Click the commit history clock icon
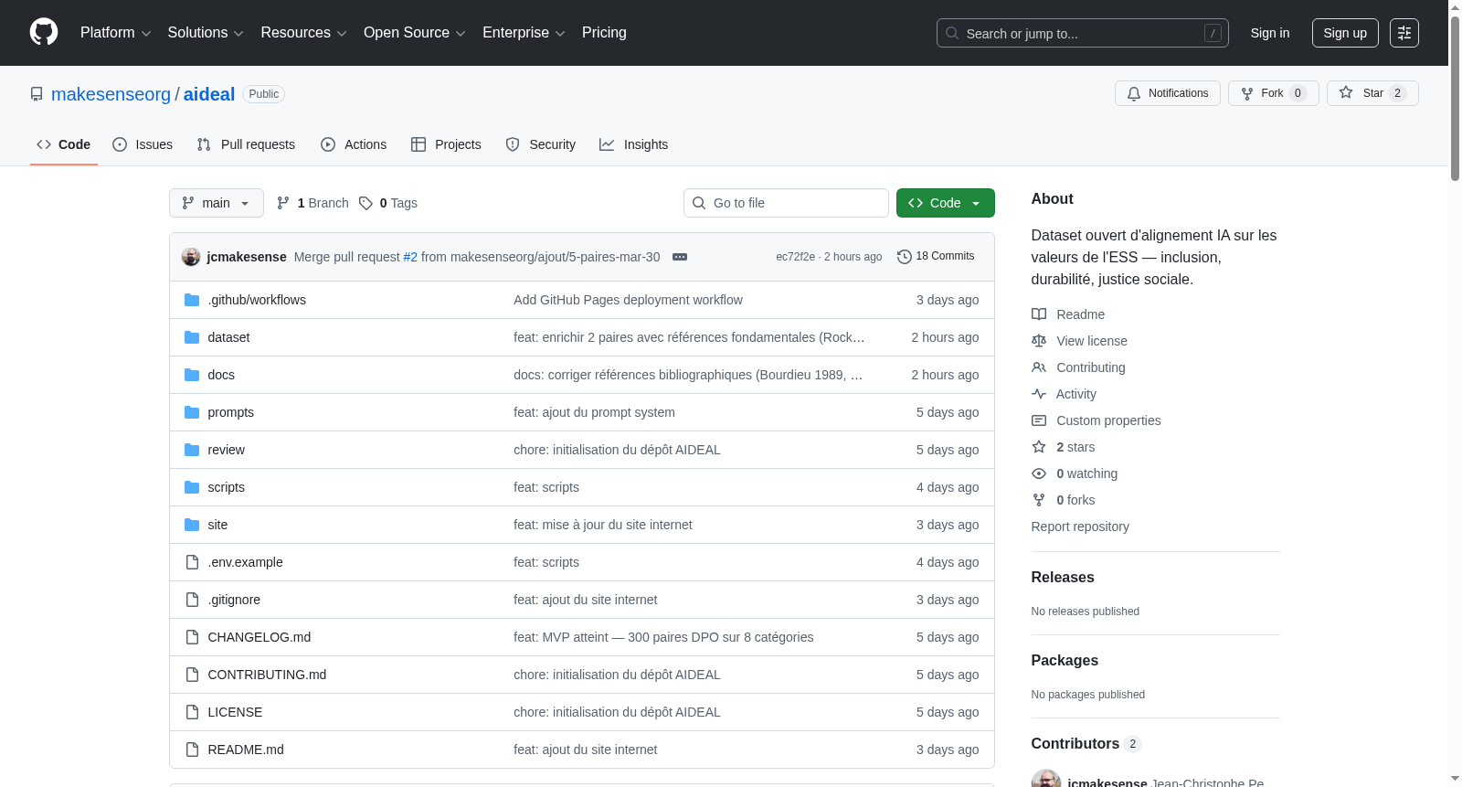The image size is (1462, 787). 905,257
